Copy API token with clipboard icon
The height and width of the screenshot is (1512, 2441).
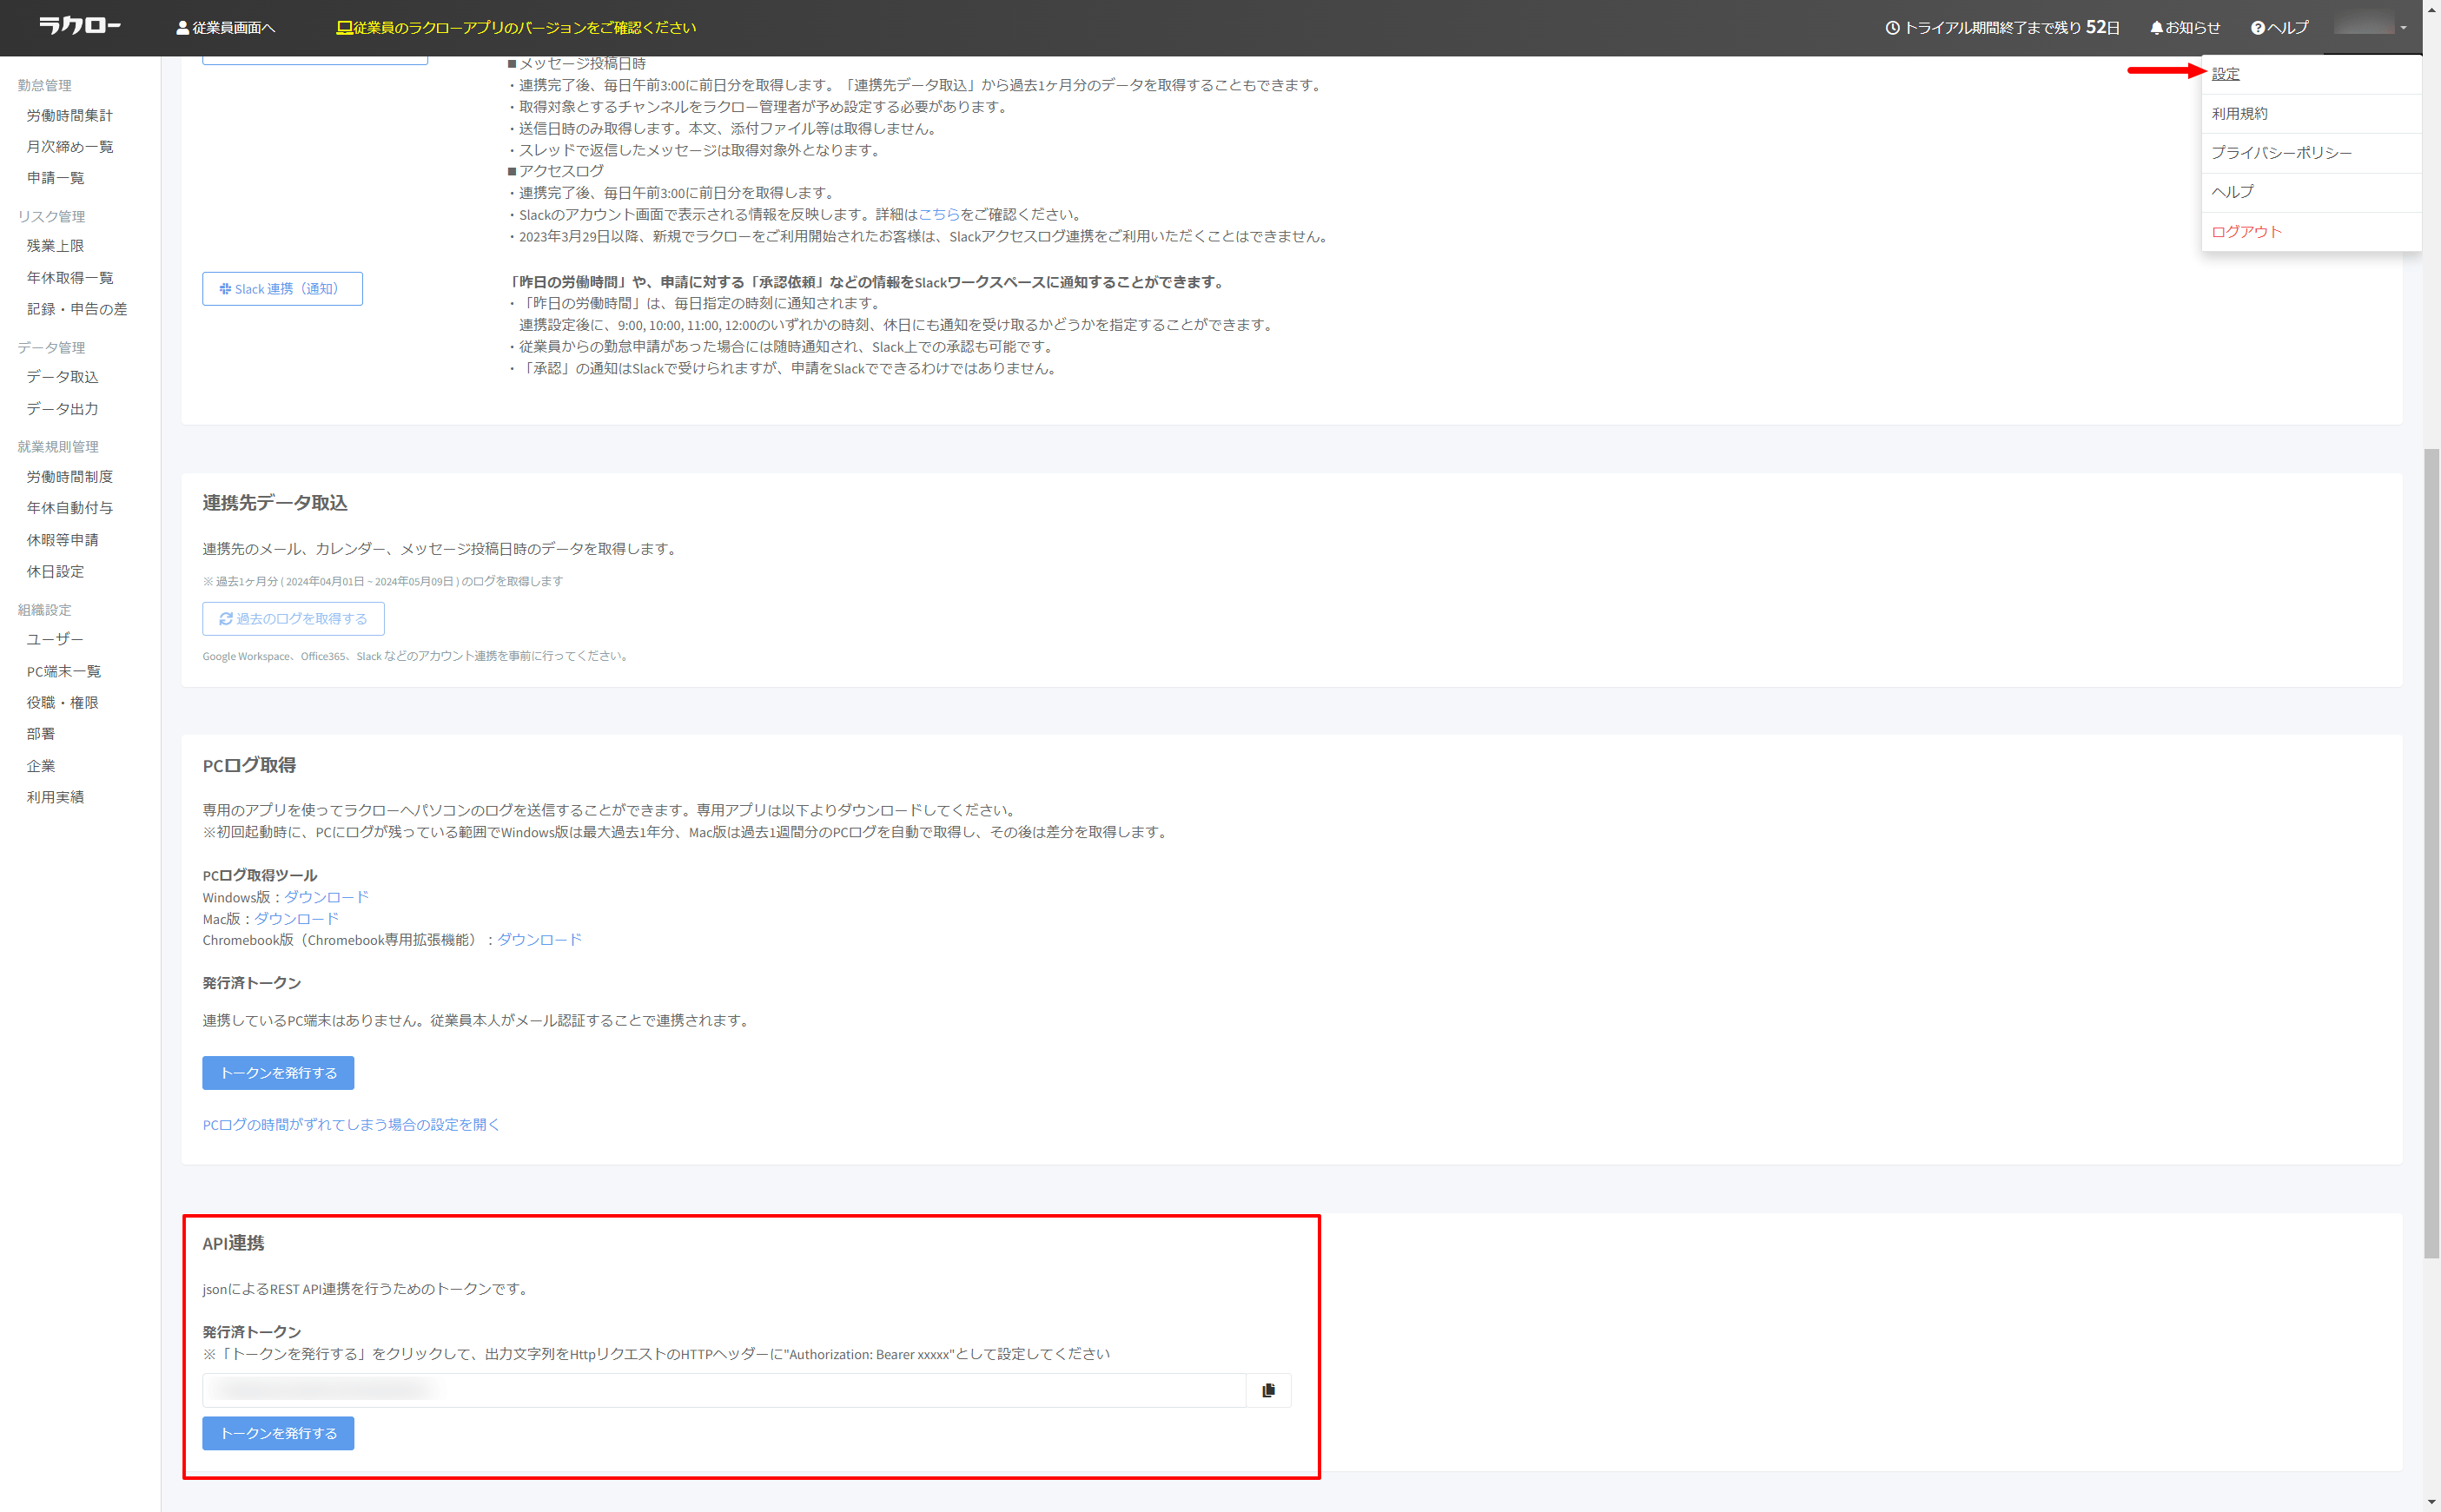coord(1268,1389)
